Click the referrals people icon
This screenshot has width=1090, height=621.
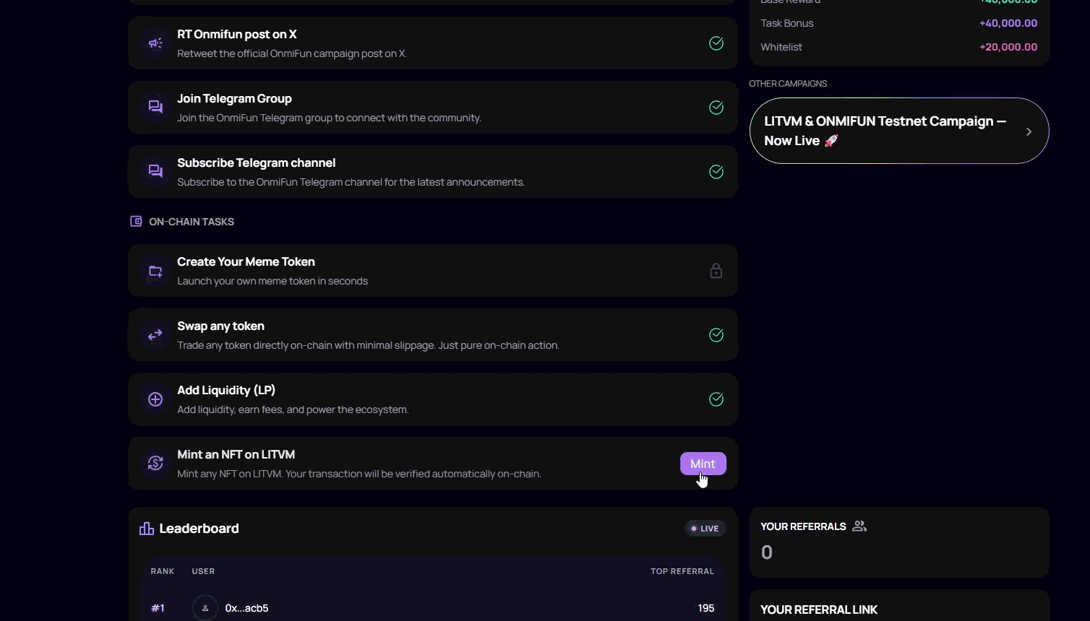(859, 526)
